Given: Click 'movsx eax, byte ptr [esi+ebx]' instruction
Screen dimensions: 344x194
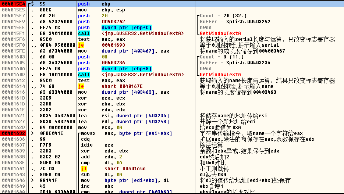Looking at the screenshot, I should pos(127,133).
